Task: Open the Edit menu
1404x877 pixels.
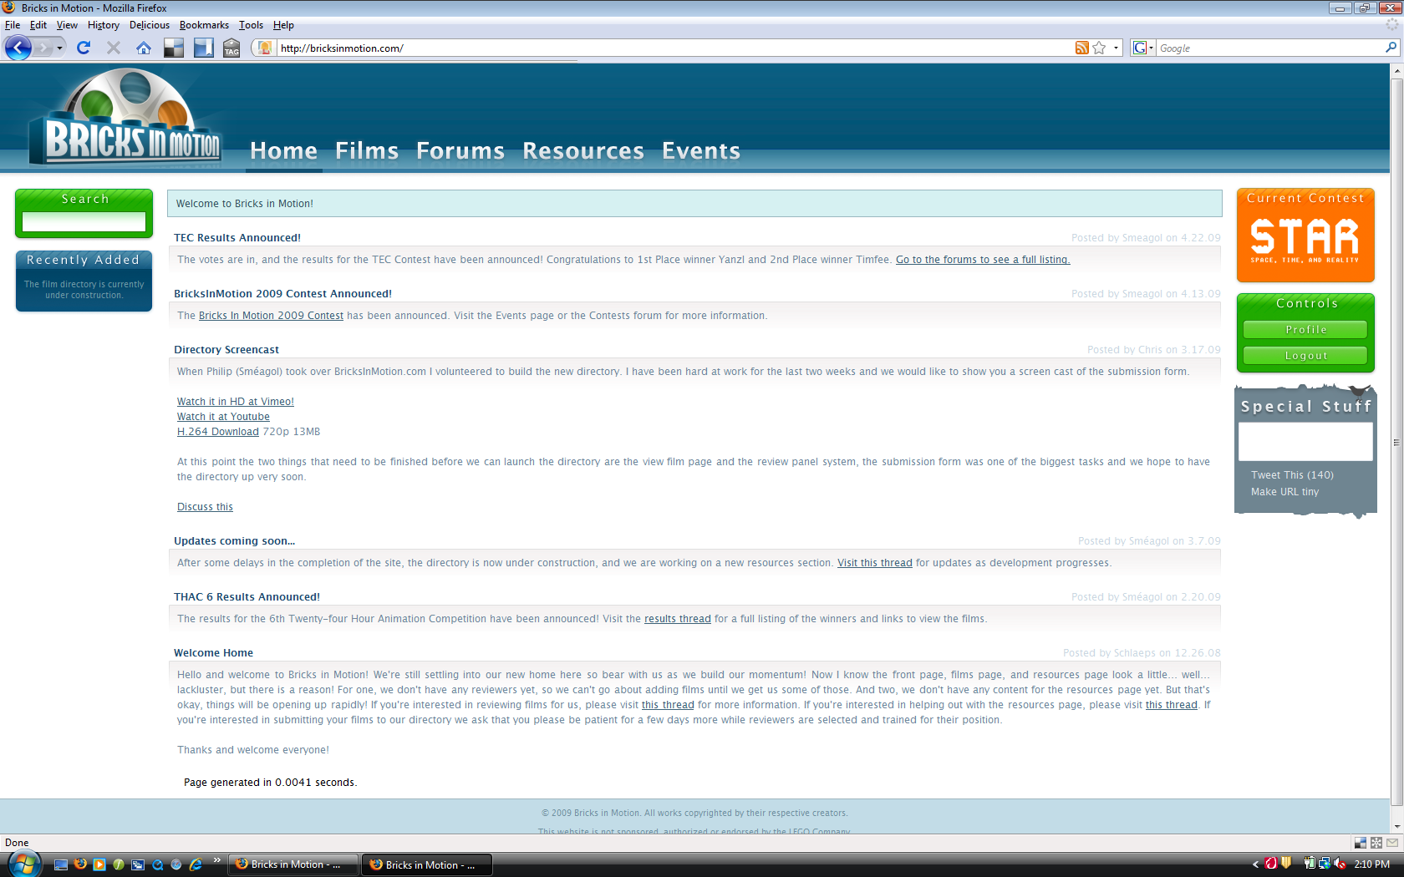Action: 38,25
